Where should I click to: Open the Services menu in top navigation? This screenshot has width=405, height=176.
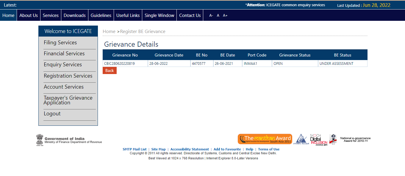click(x=51, y=15)
